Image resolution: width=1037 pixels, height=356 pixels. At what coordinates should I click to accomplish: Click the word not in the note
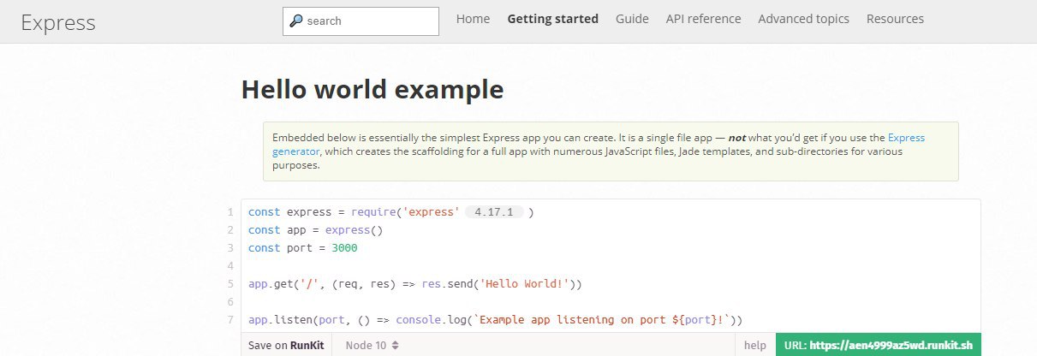coord(736,137)
